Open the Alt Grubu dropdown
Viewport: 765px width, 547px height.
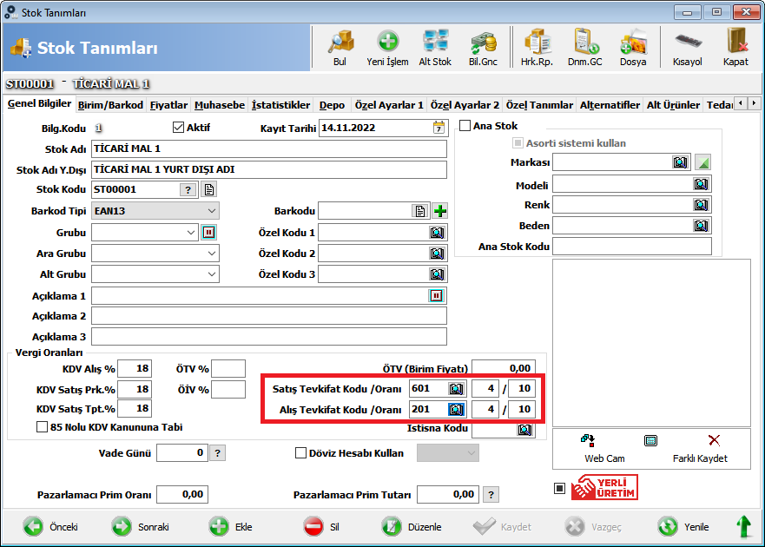tap(212, 274)
